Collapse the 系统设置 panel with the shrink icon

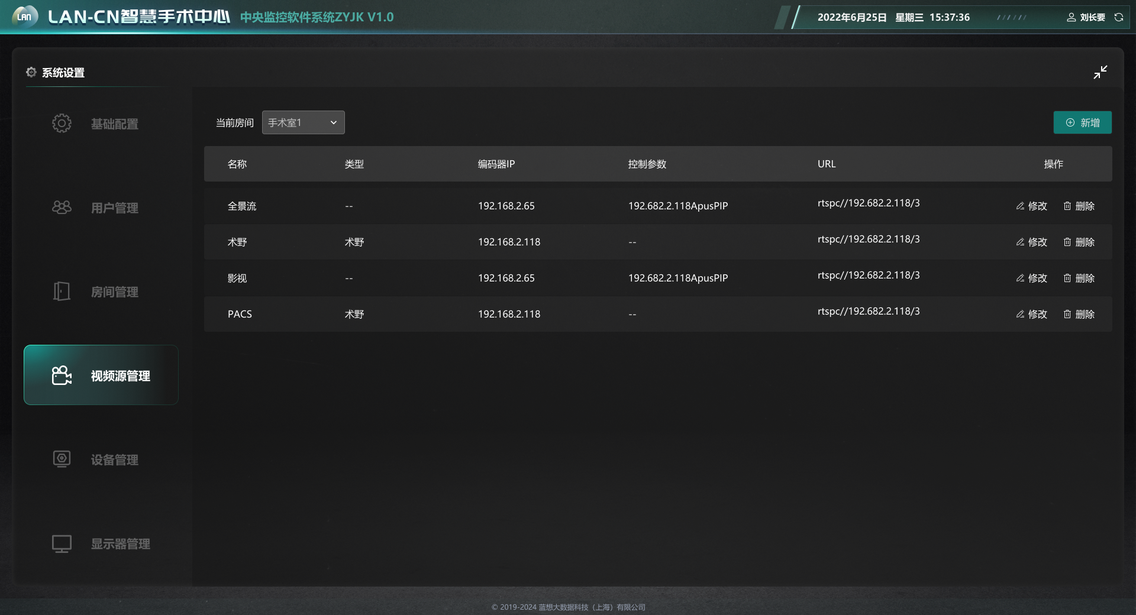tap(1100, 72)
